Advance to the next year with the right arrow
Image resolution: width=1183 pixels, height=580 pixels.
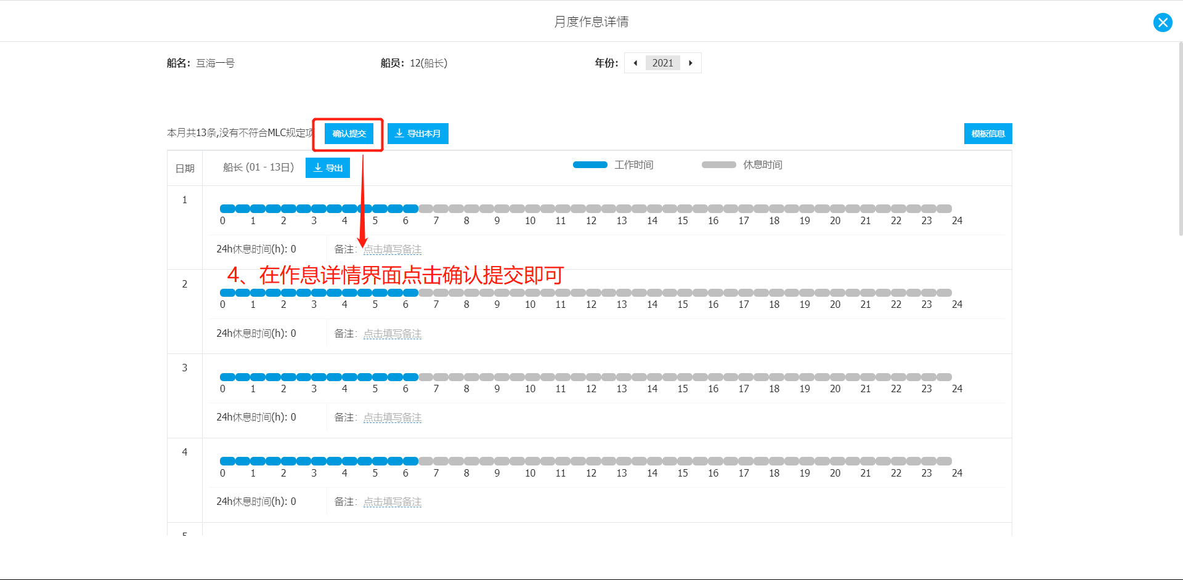click(691, 63)
